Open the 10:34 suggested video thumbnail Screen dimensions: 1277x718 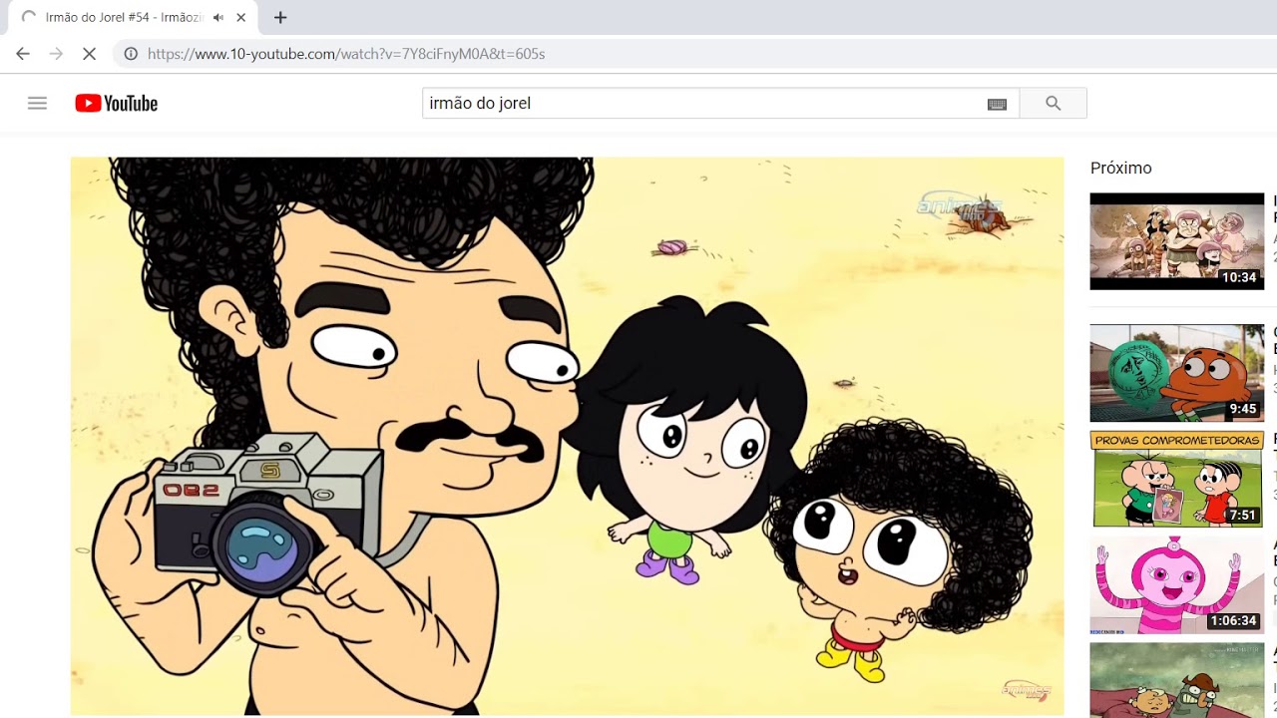click(x=1176, y=241)
